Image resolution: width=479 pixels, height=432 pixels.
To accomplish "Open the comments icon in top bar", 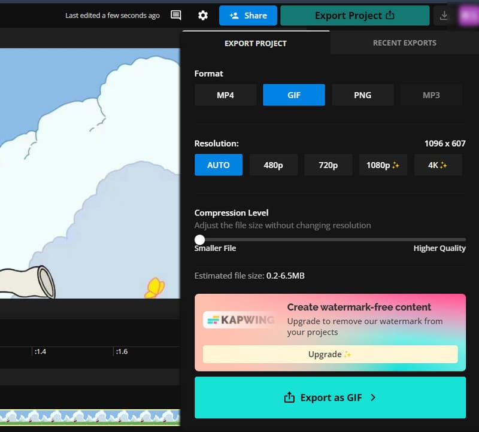I will tap(175, 15).
